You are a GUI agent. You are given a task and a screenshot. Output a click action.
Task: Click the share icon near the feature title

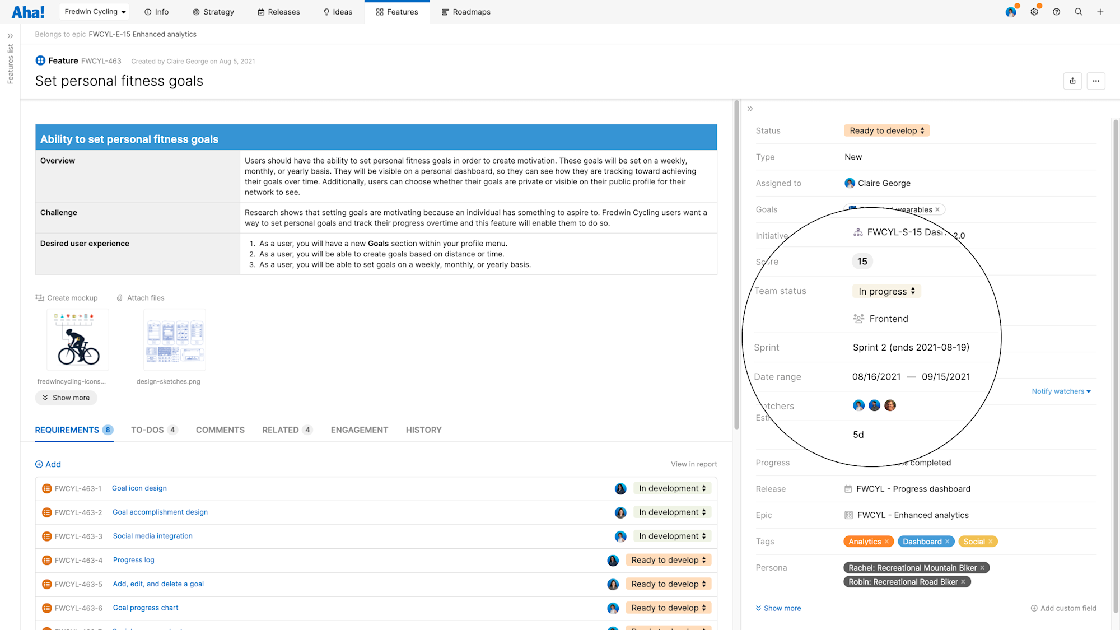coord(1072,81)
